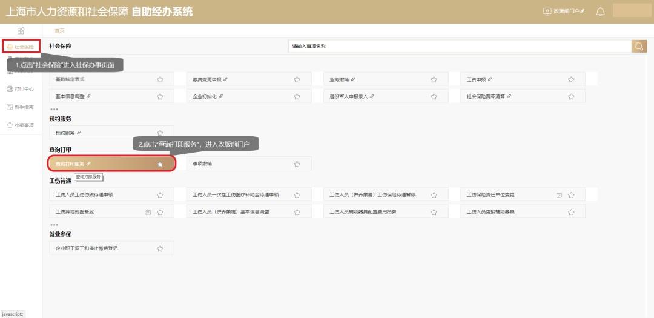Viewport: 654px width, 318px height.
Task: Open 打印中心 in the sidebar
Action: pyautogui.click(x=21, y=89)
